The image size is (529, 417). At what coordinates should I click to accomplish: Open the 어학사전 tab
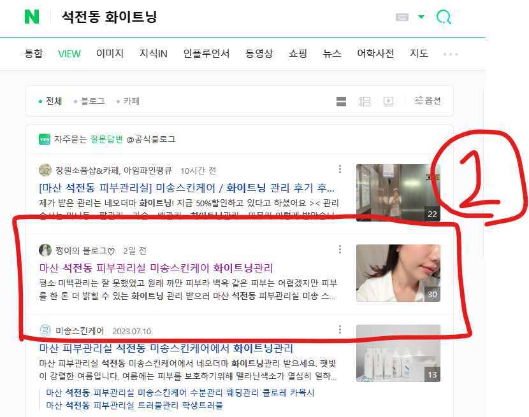[375, 53]
